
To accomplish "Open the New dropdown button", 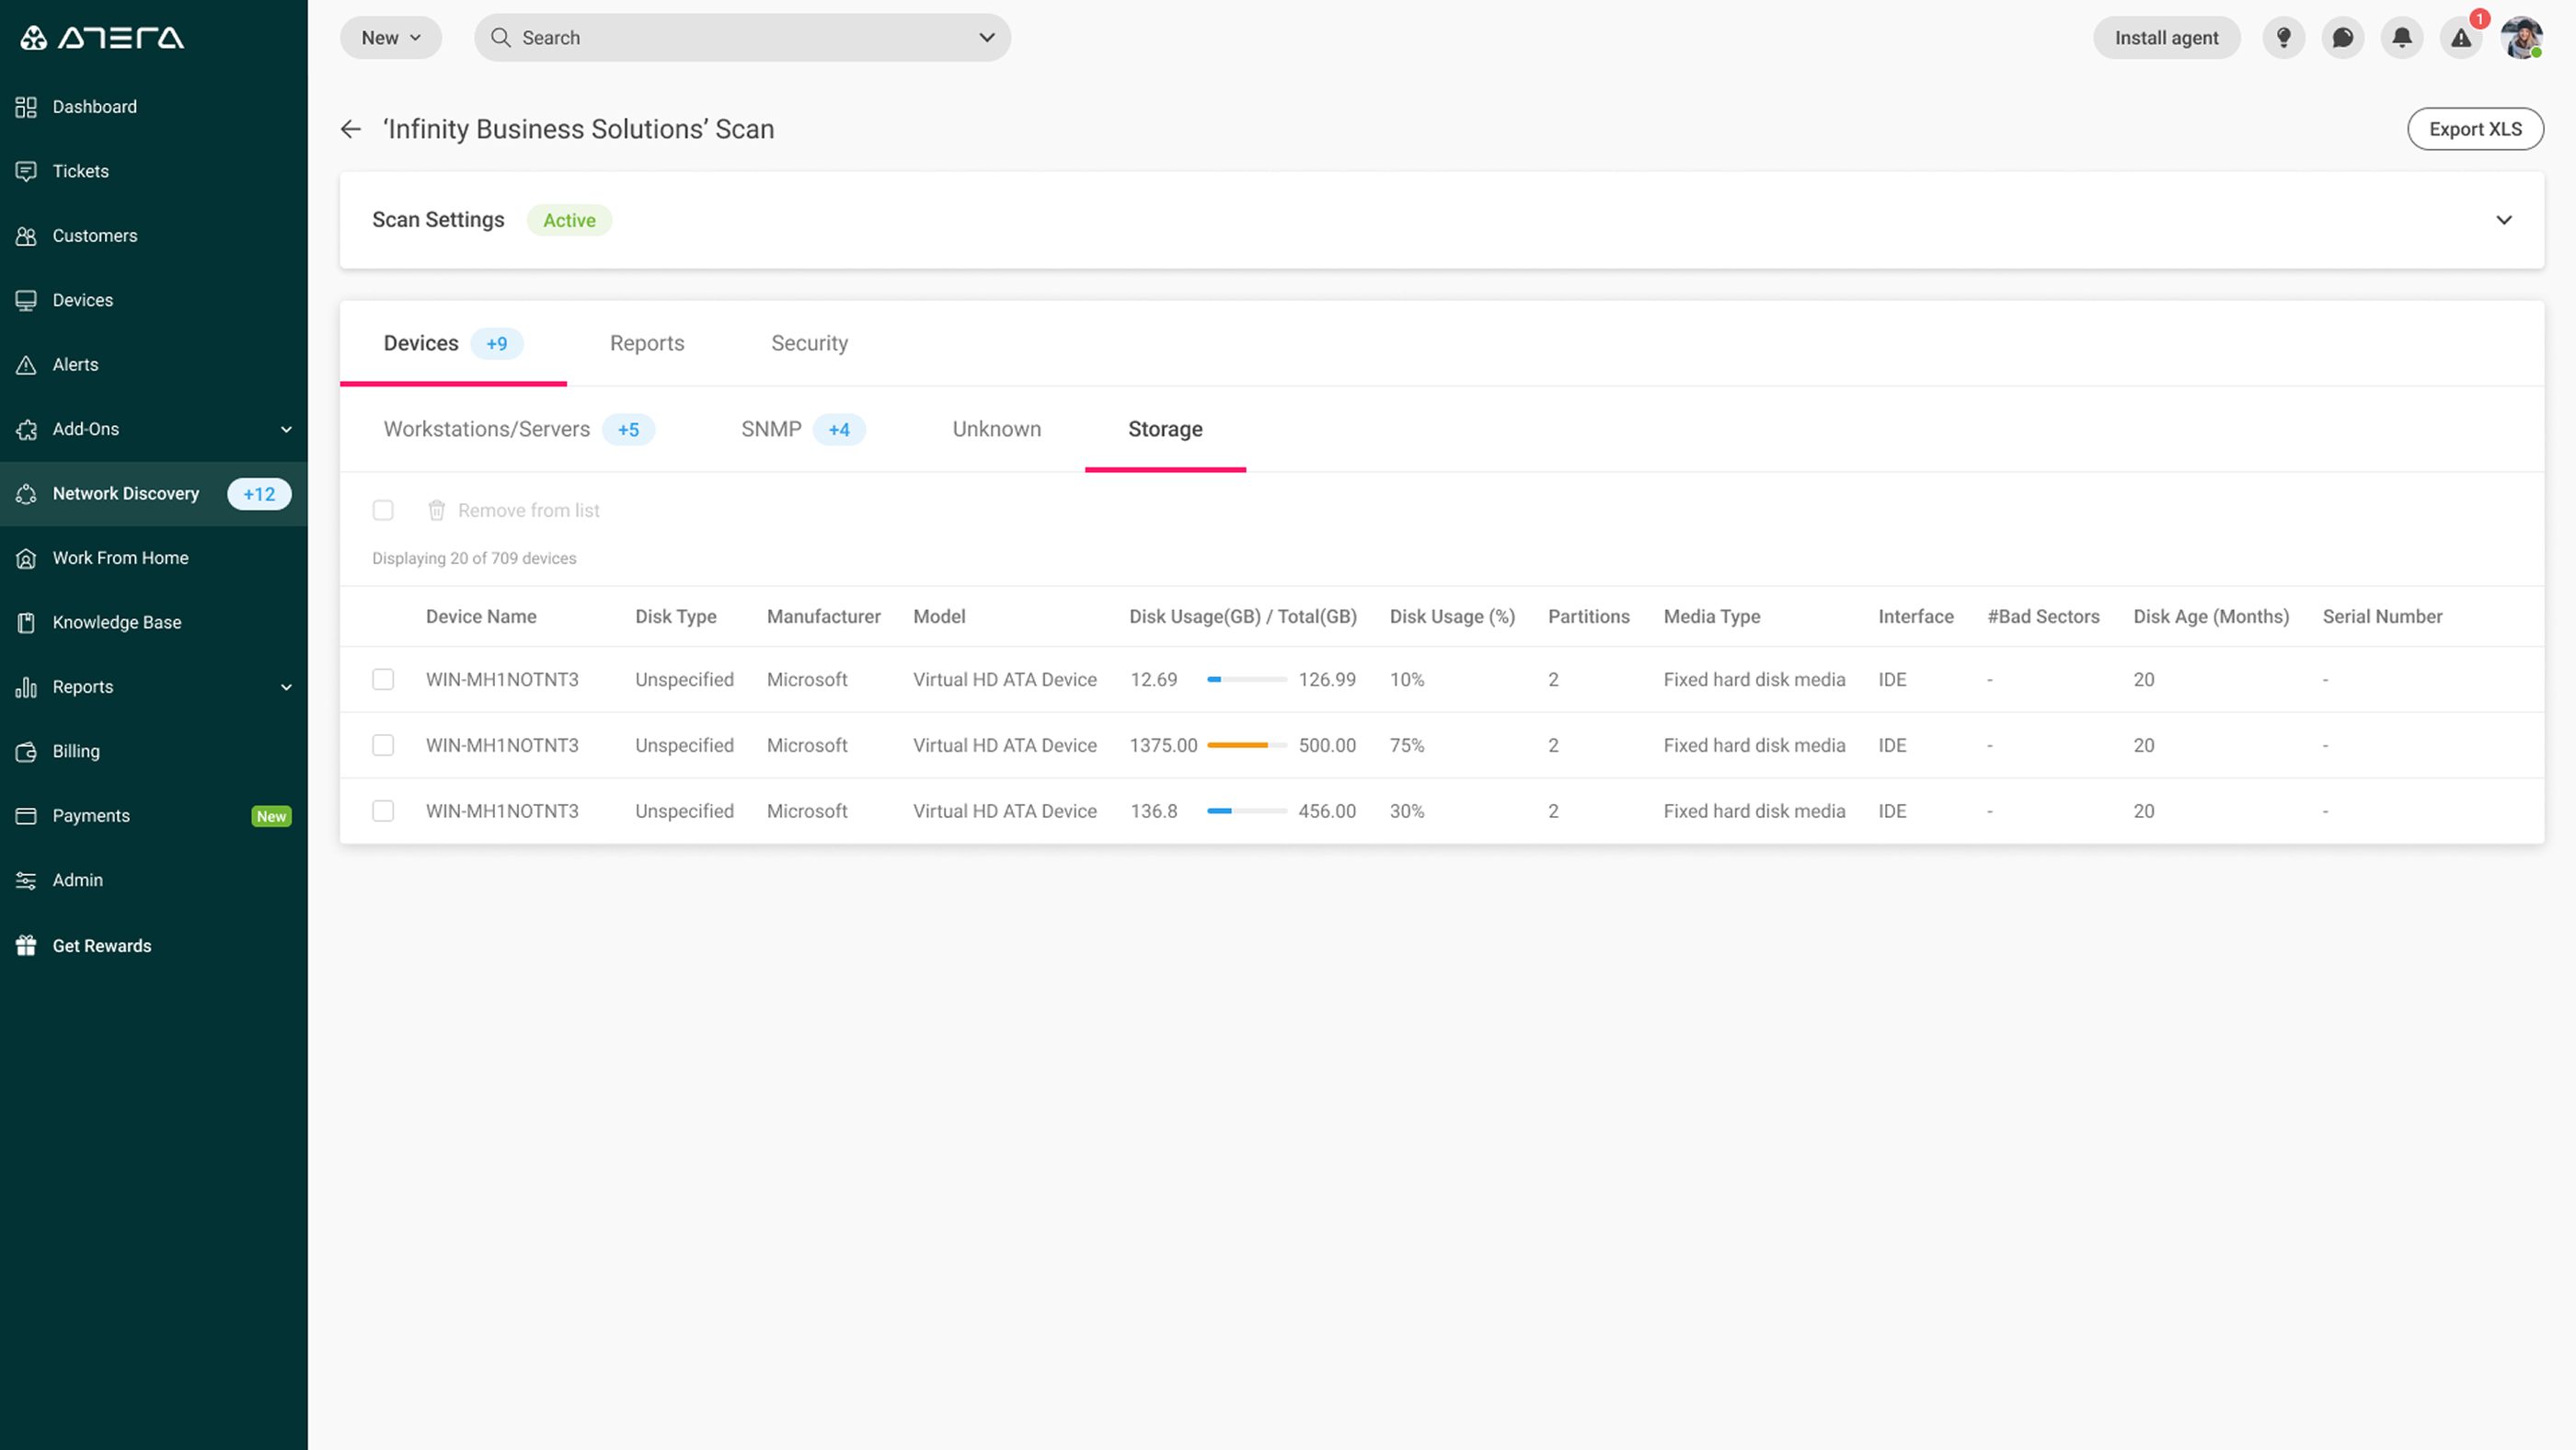I will point(391,38).
